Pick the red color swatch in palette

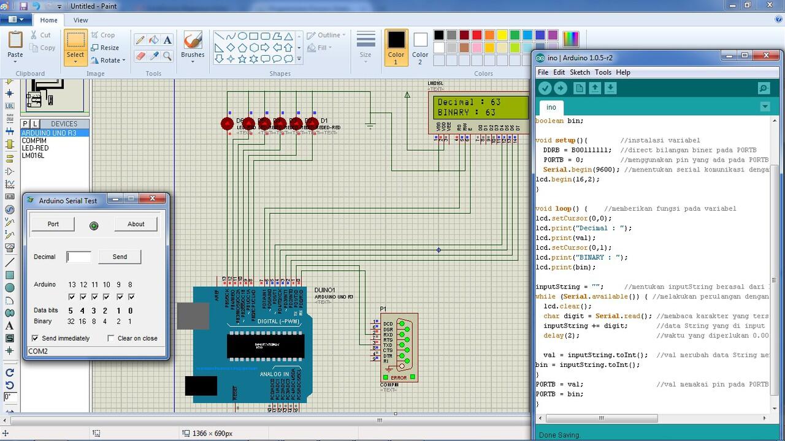[477, 36]
